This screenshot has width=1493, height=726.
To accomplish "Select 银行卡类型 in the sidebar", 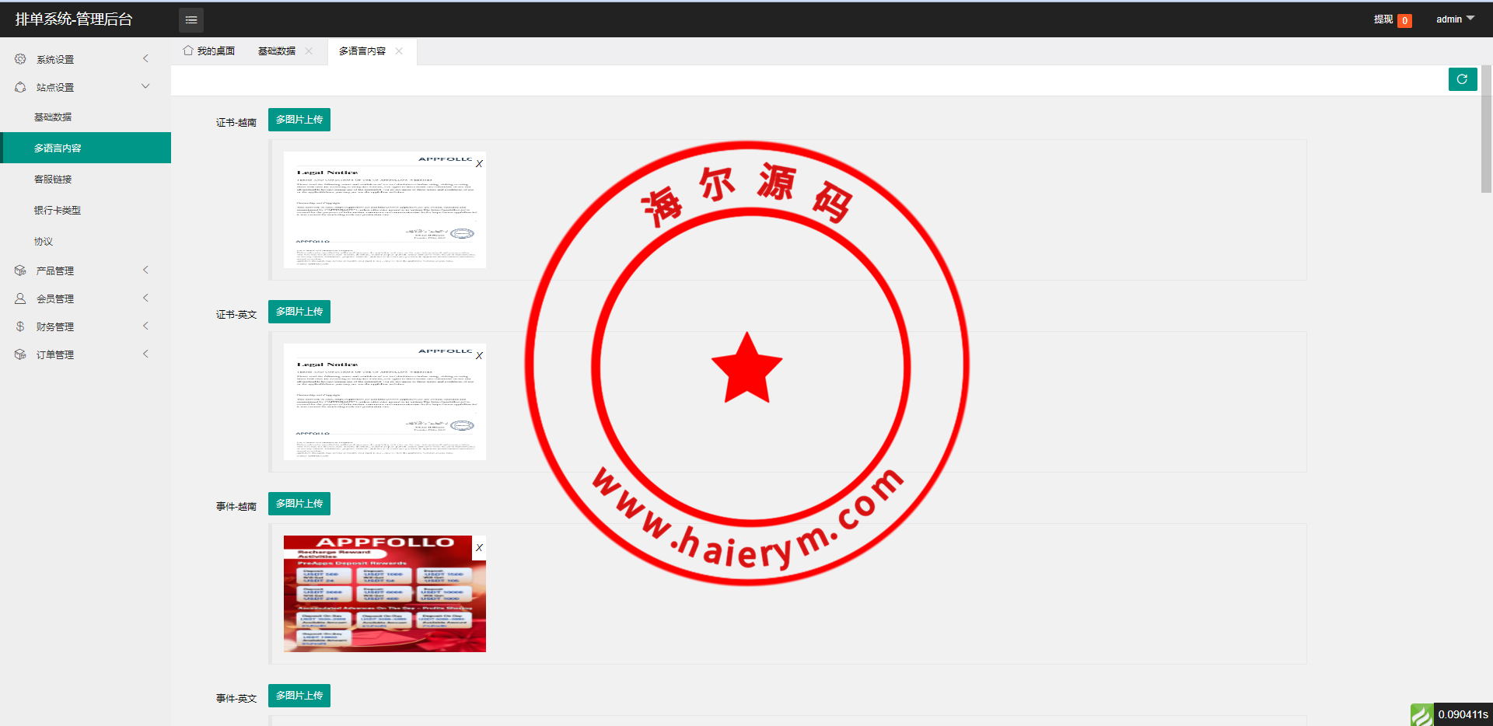I will click(58, 210).
